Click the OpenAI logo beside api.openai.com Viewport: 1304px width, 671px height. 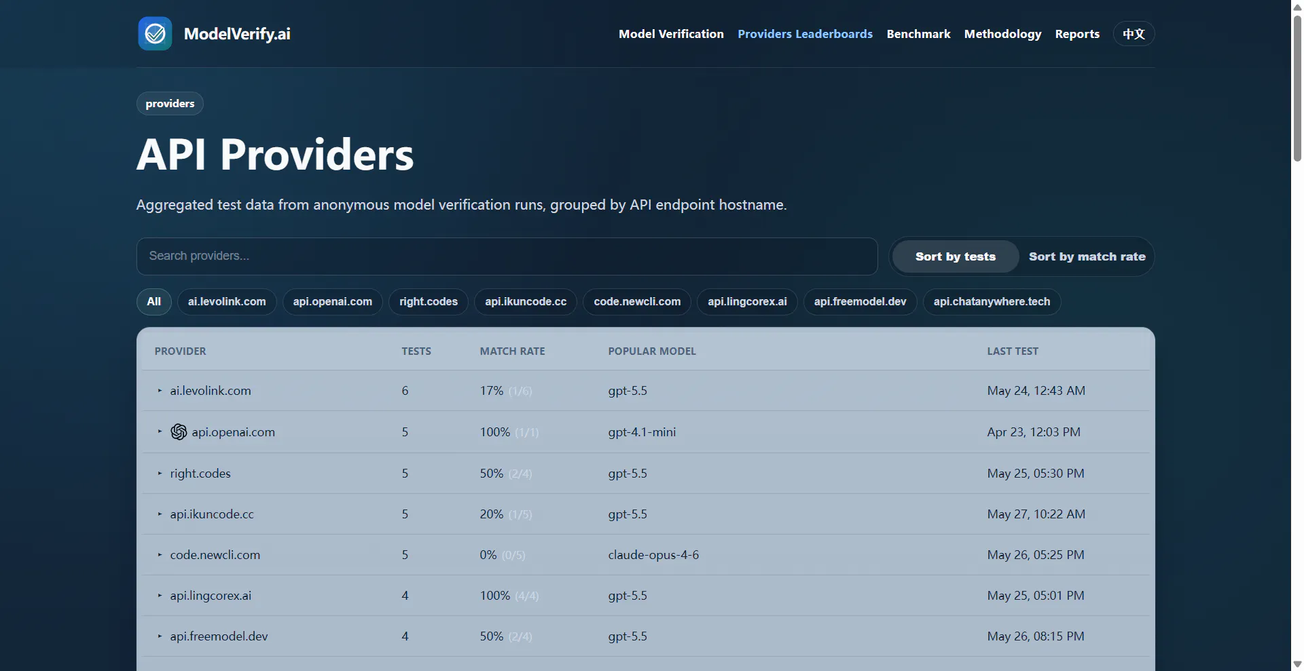[x=179, y=432]
